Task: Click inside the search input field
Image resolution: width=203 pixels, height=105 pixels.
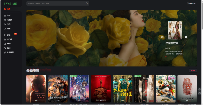Action: point(56,4)
